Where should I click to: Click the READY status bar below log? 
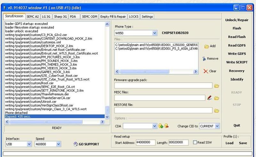point(57,128)
